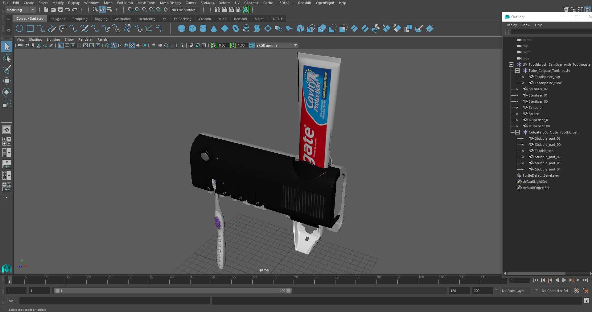Viewport: 592px width, 312px height.
Task: Create a NURBS cone from the shelf
Action: point(214,29)
